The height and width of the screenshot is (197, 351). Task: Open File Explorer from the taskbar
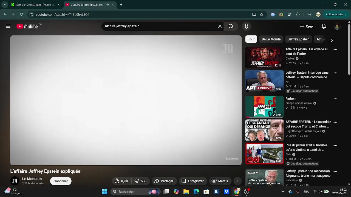coord(186,192)
